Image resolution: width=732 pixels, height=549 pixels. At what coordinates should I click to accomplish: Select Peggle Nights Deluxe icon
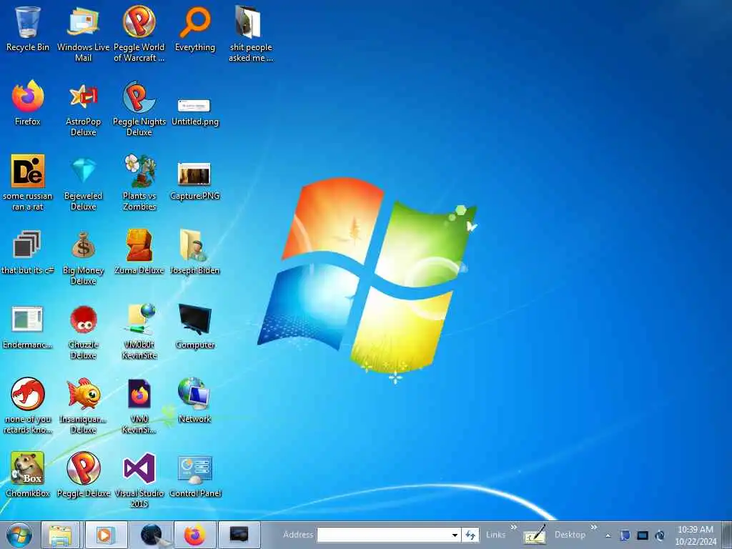(139, 109)
